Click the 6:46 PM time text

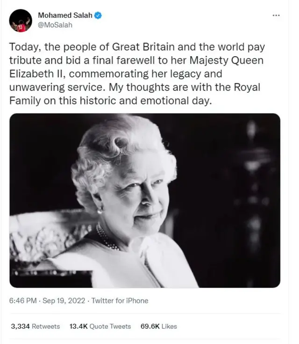(22, 301)
